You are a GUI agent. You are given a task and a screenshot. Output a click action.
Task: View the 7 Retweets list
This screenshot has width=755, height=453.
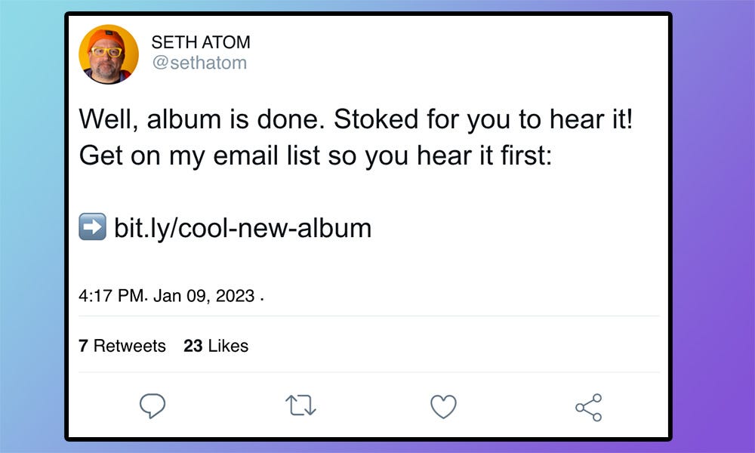coord(122,346)
